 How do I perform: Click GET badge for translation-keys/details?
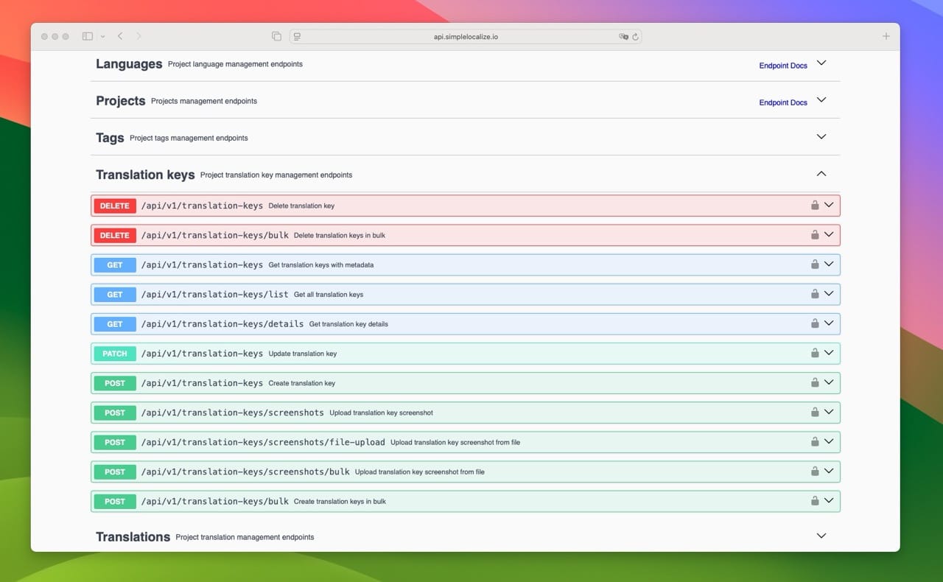click(x=115, y=324)
